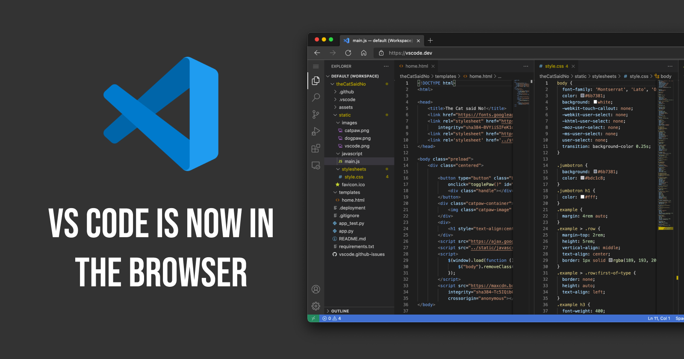
Task: Click the lock icon in address bar
Action: click(x=381, y=53)
